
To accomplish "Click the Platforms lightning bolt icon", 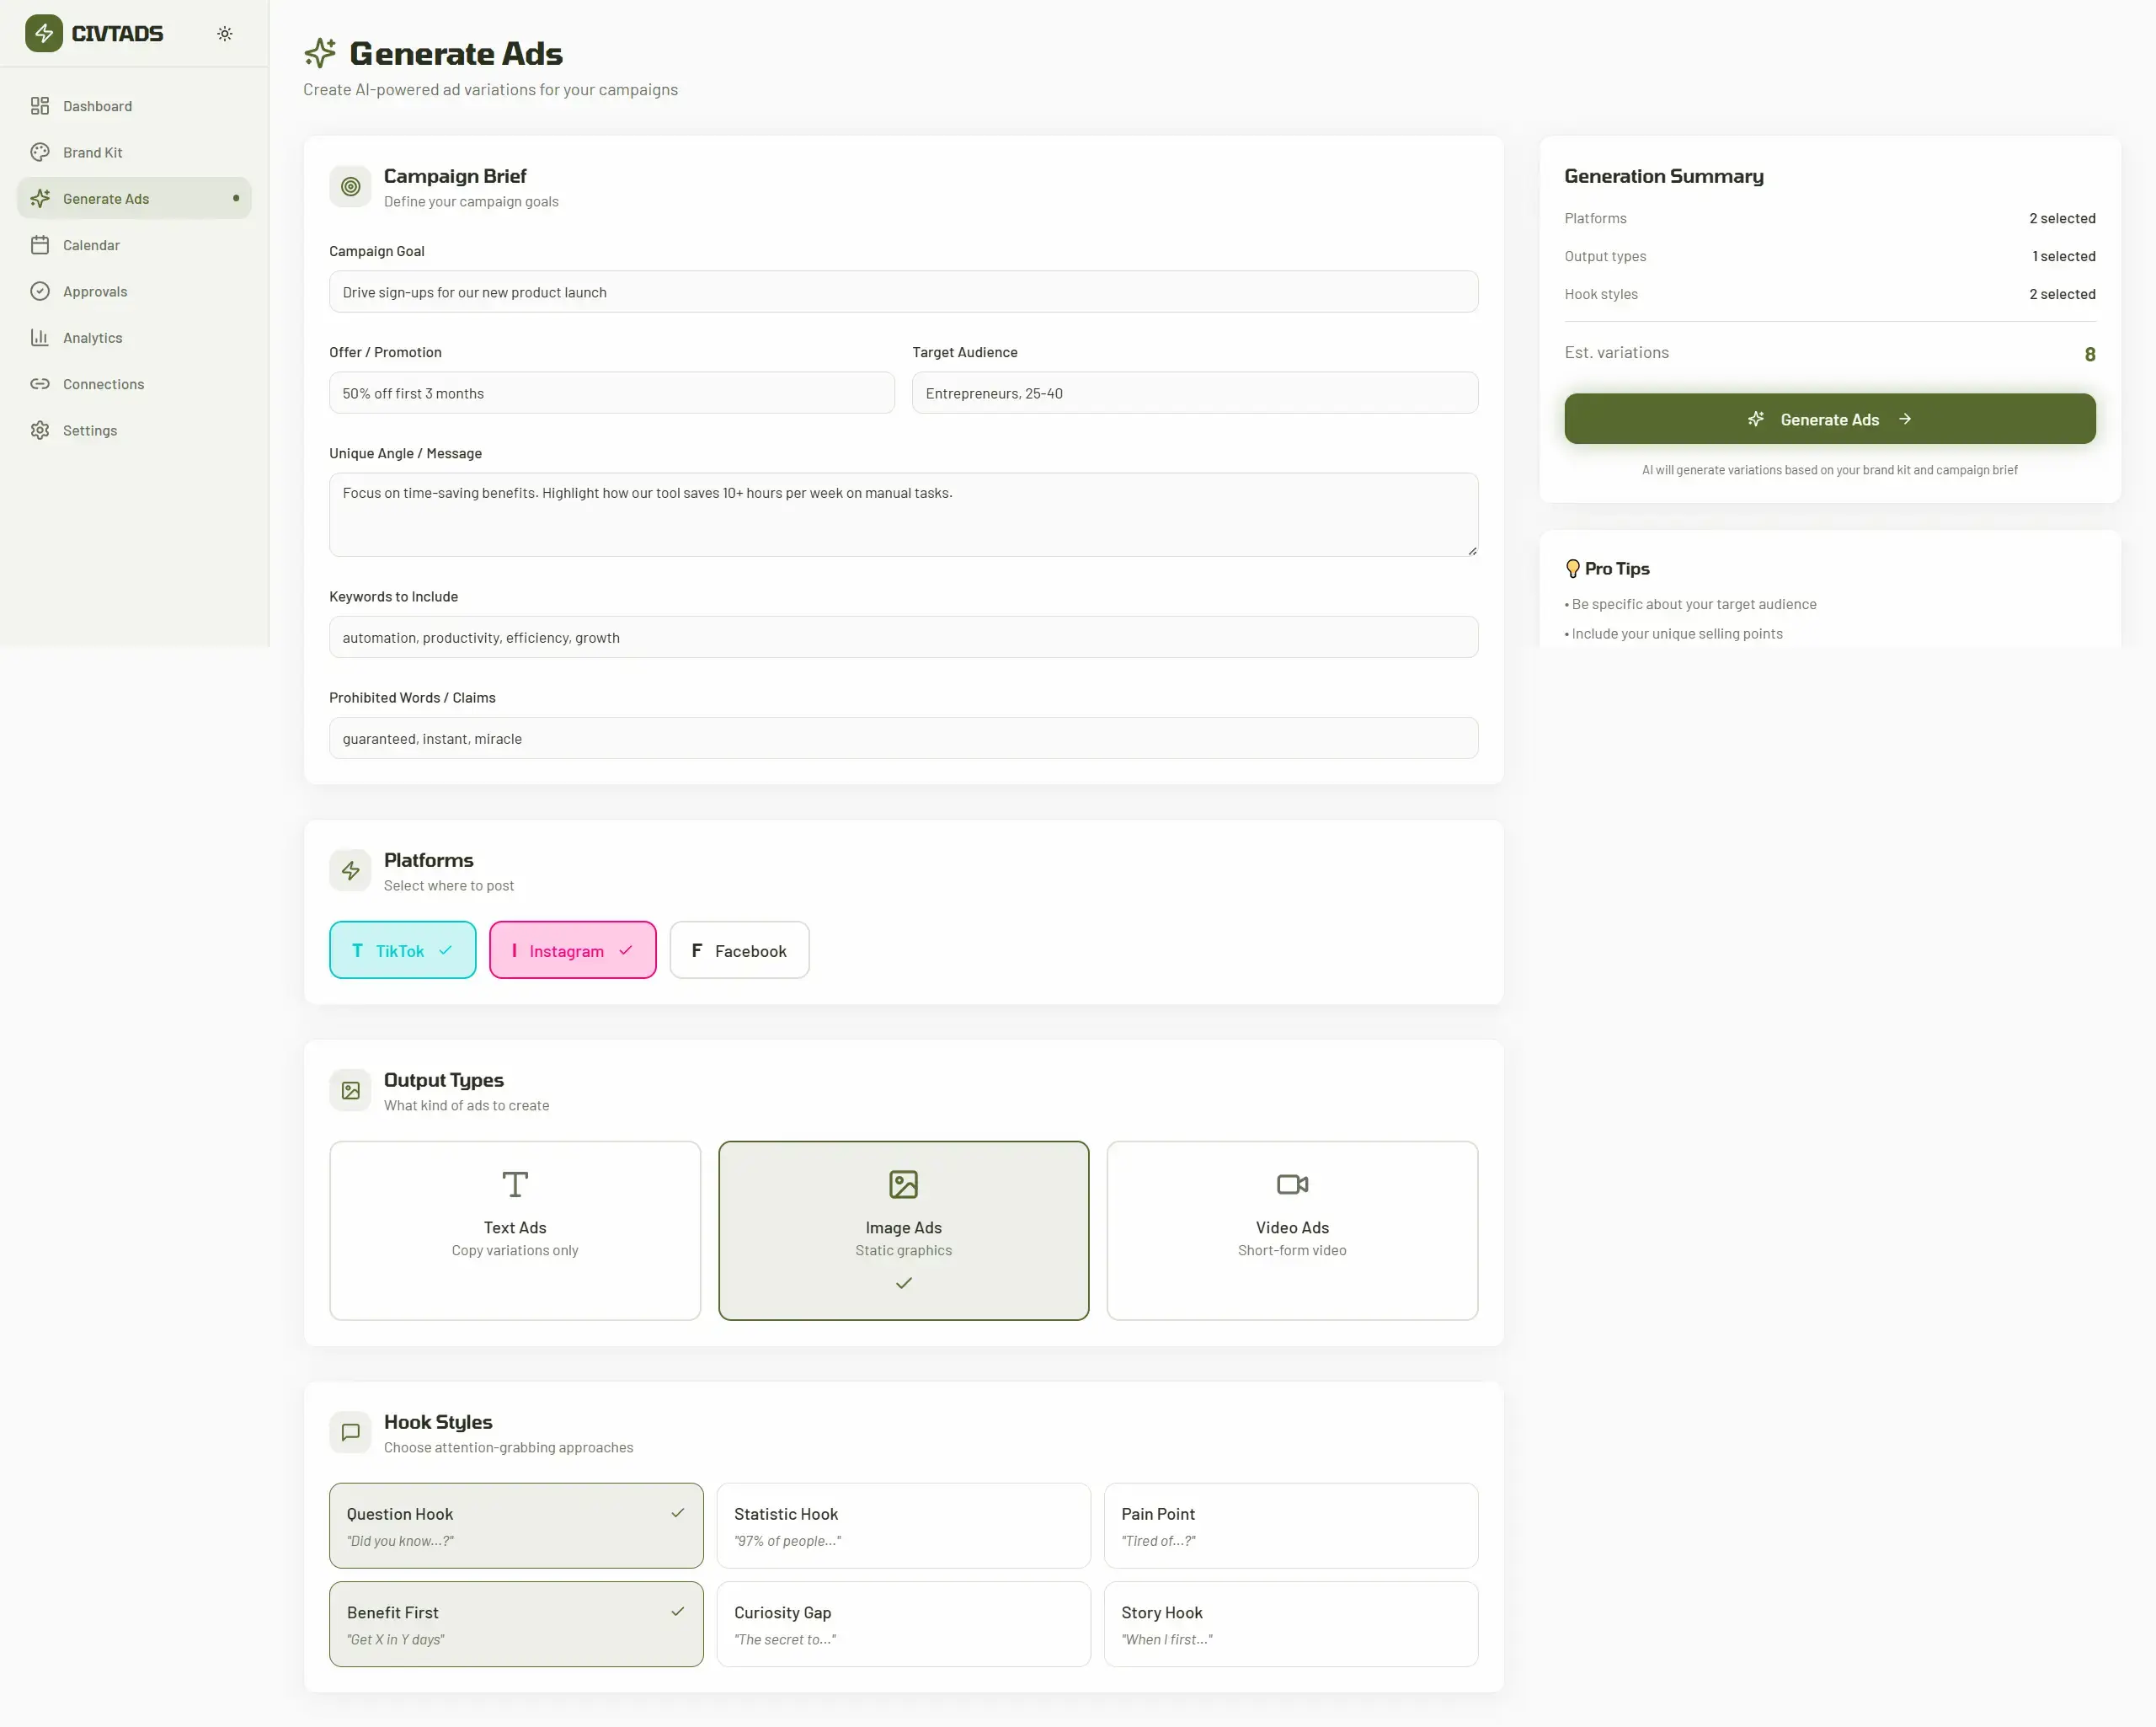I will click(x=349, y=870).
